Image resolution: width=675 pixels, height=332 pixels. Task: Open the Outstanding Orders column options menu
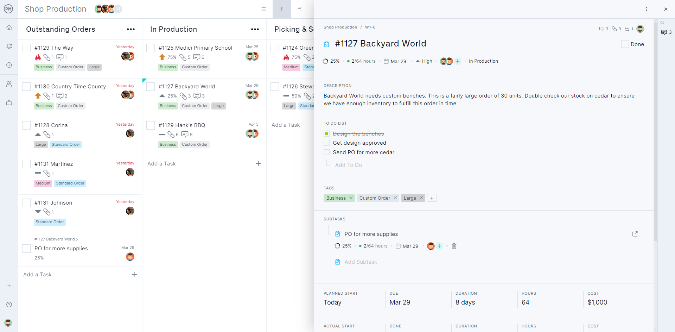[131, 29]
